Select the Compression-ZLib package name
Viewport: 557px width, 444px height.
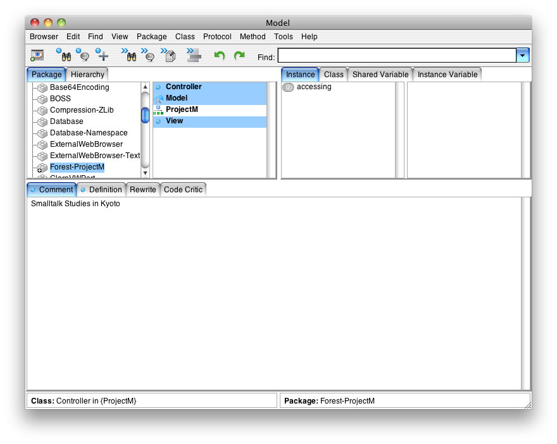point(82,110)
